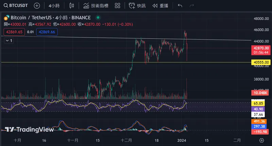Image resolution: width=272 pixels, height=146 pixels.
Task: Click the RSI value label 65.85
Action: click(x=258, y=103)
